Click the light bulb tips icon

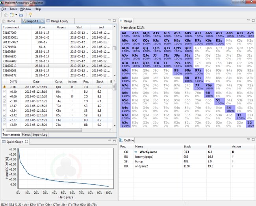click(30, 15)
